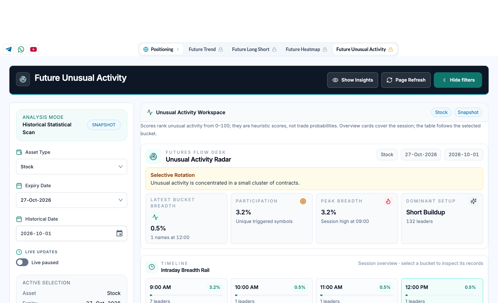
Task: Toggle the Live paused switch
Action: pos(22,262)
